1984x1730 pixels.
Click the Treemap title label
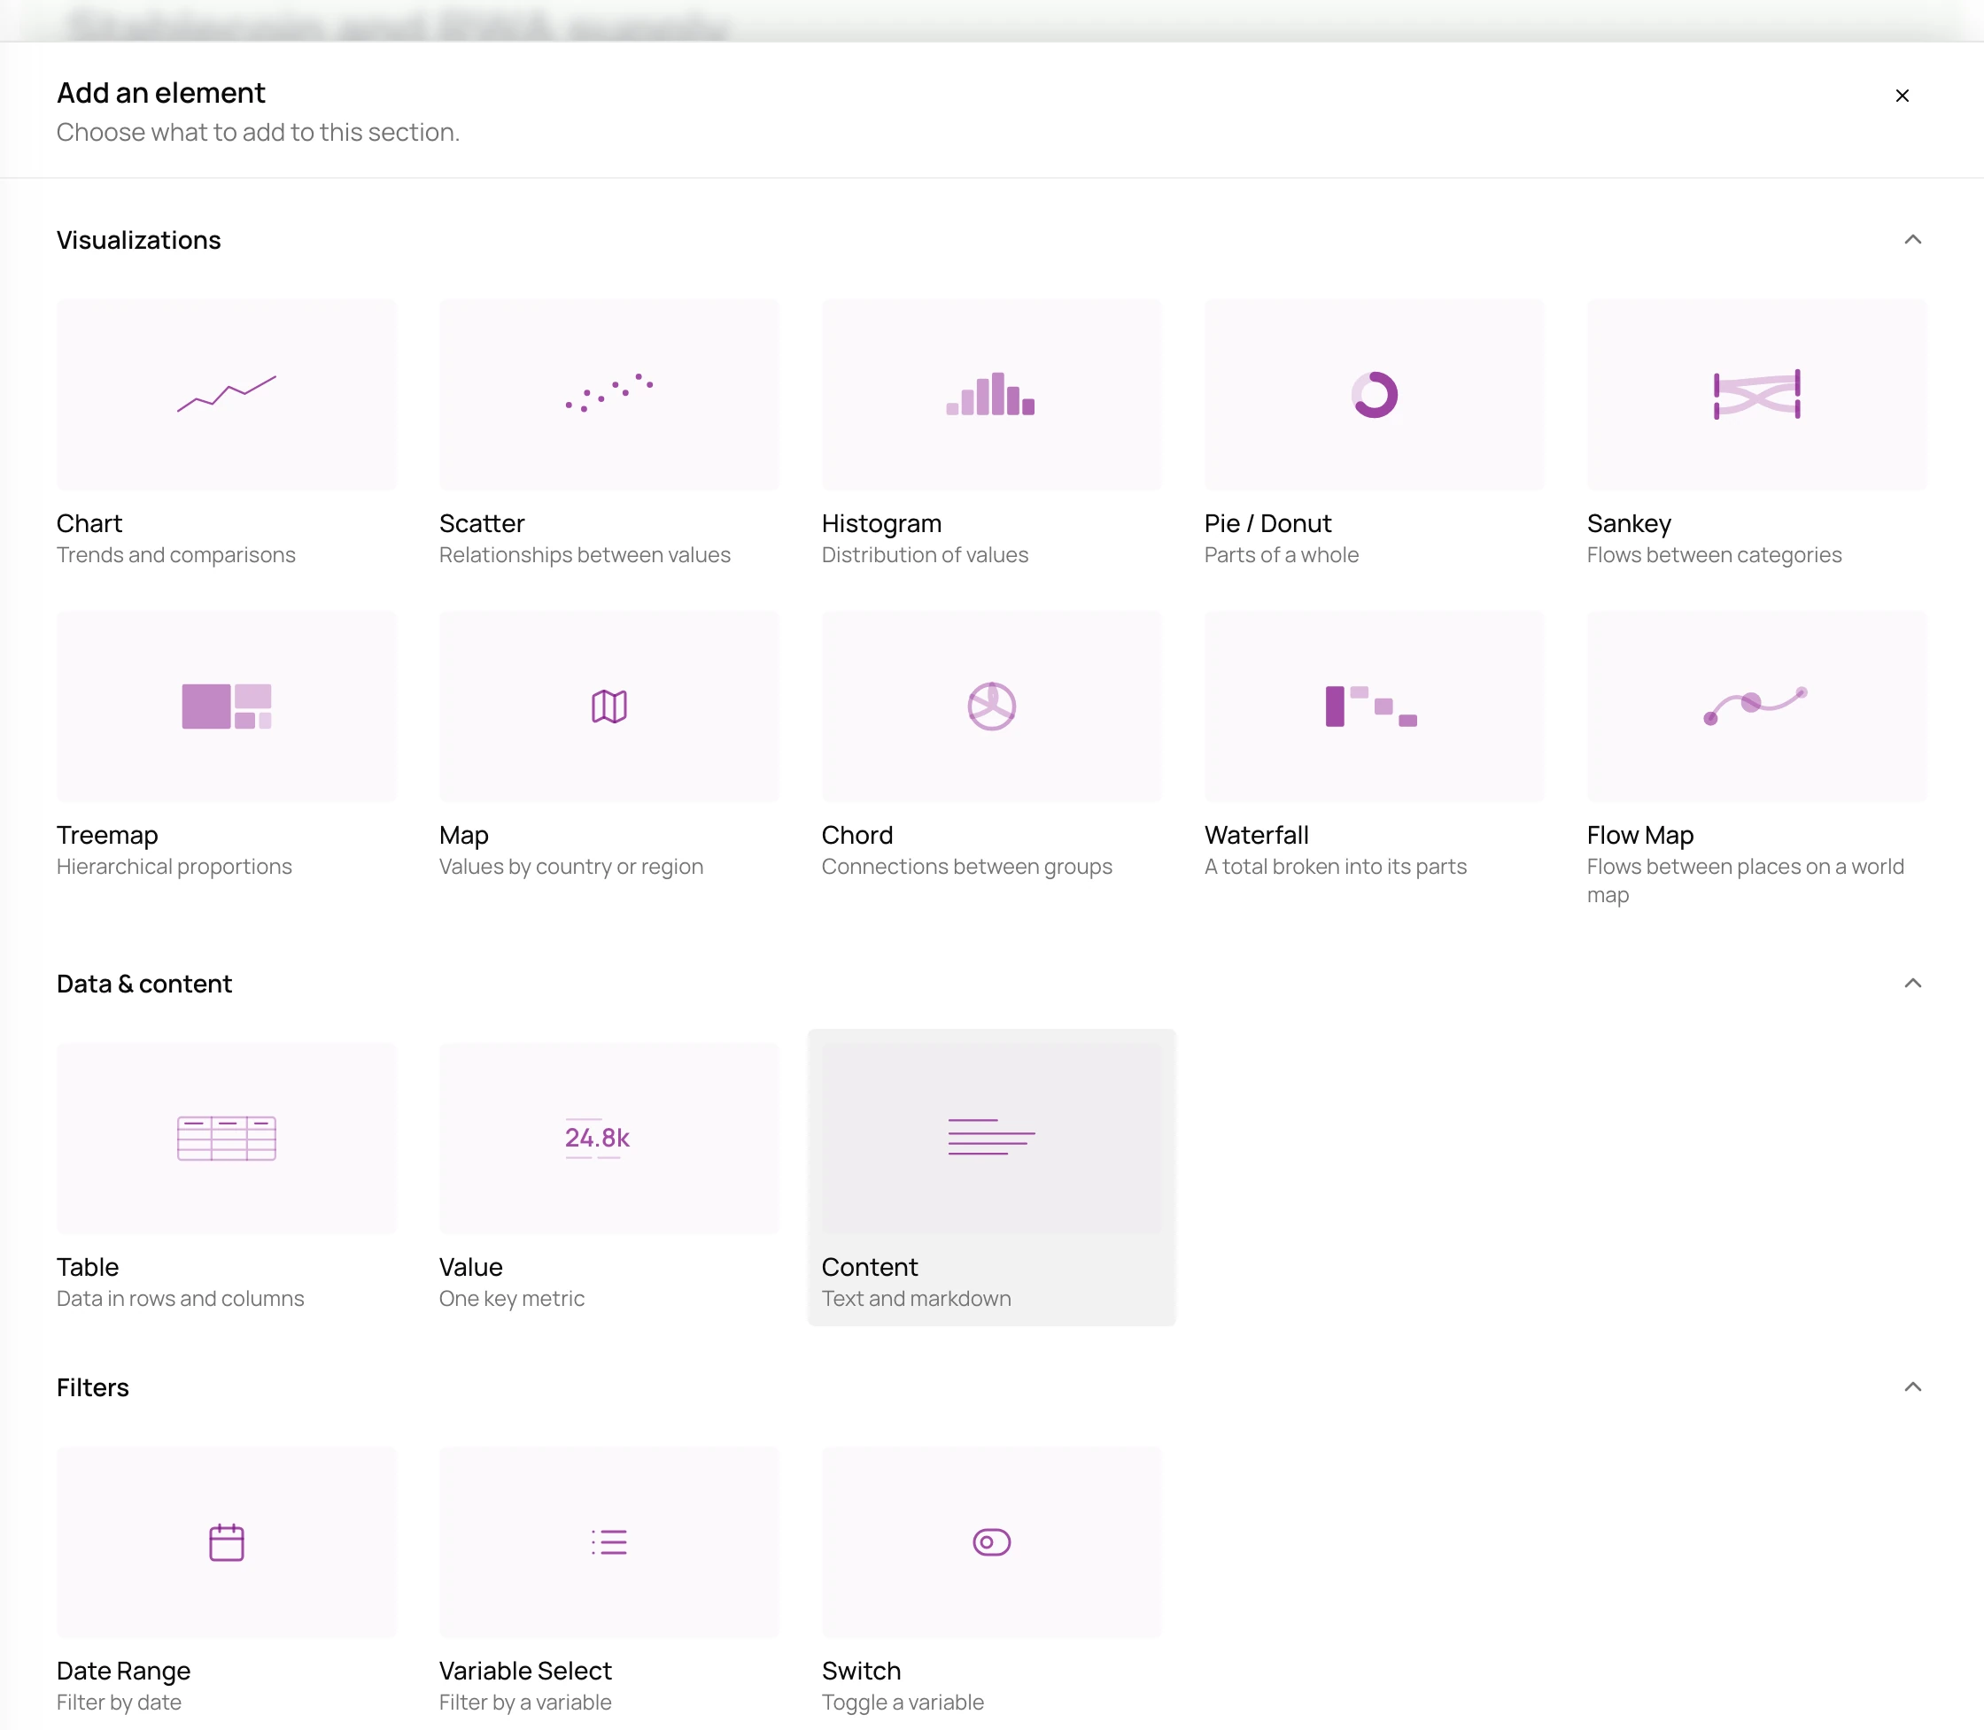[x=107, y=835]
